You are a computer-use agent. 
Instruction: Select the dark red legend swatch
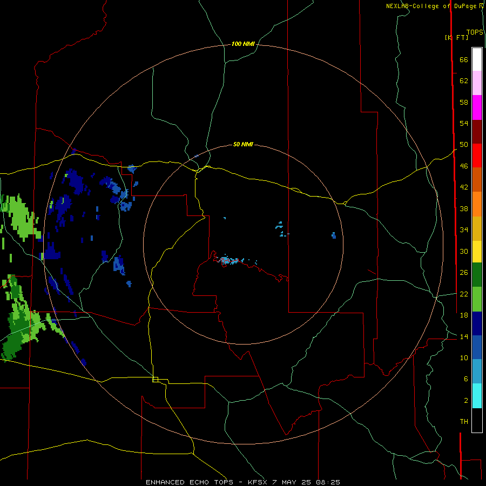point(477,132)
